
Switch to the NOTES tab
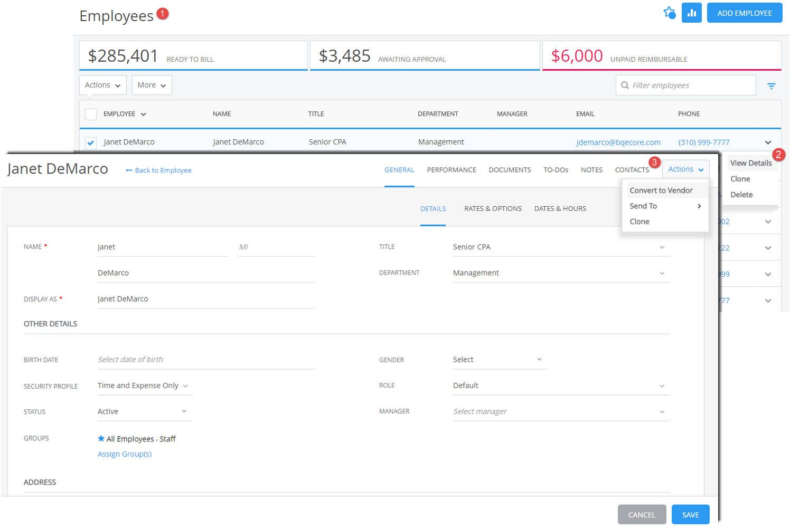coord(591,170)
